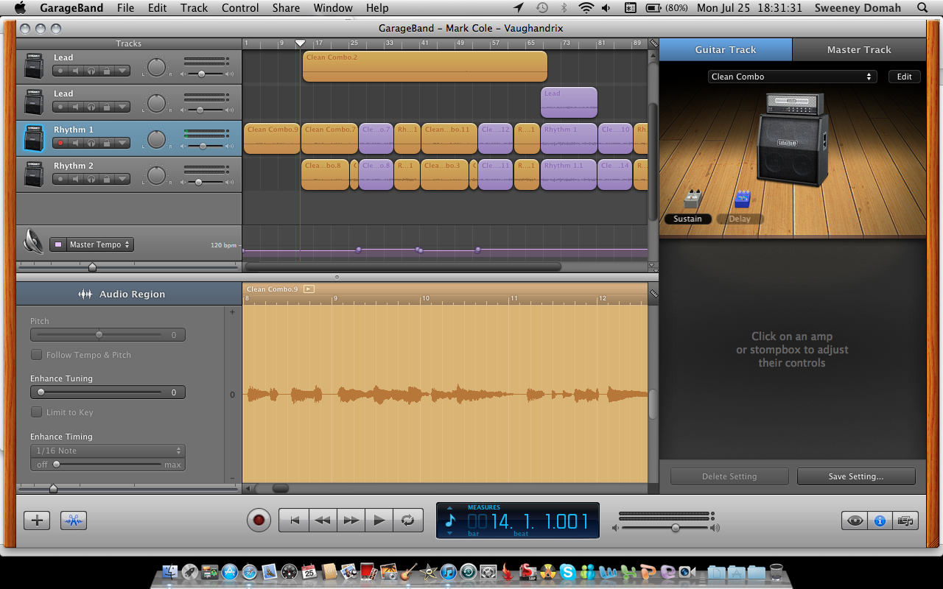
Task: Click the Save Setting... button
Action: click(x=856, y=476)
